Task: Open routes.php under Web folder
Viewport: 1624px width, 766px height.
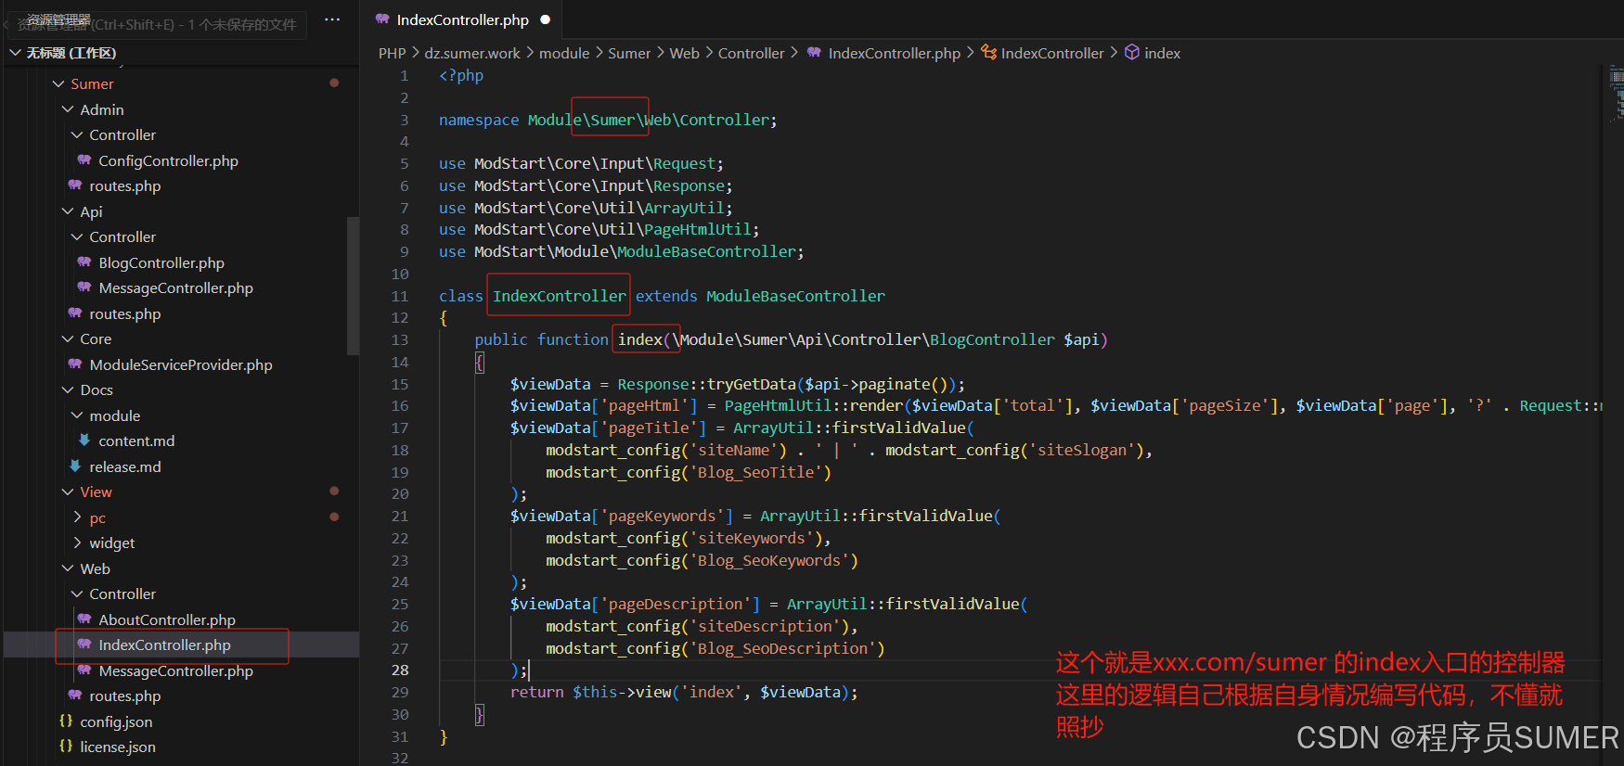Action: tap(125, 696)
